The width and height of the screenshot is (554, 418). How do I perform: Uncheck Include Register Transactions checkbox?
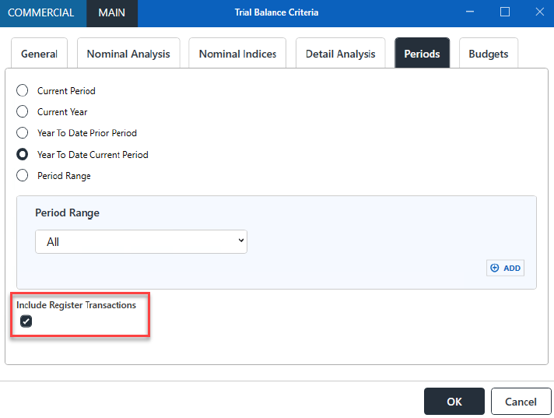[x=26, y=321]
